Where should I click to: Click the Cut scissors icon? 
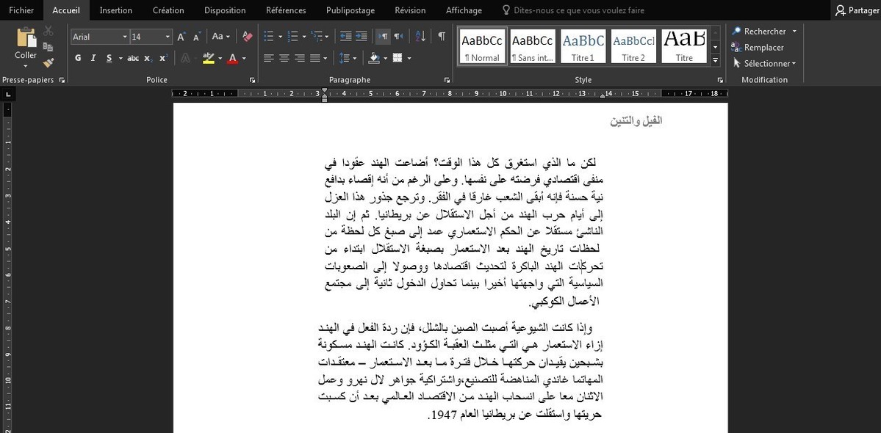48,31
